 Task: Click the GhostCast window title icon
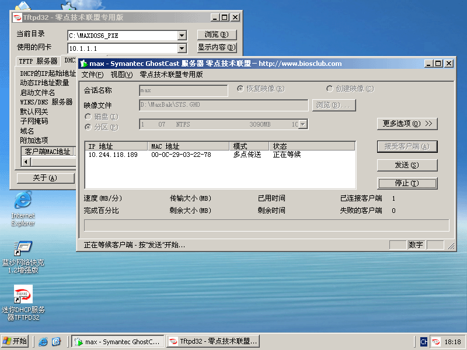[83, 64]
